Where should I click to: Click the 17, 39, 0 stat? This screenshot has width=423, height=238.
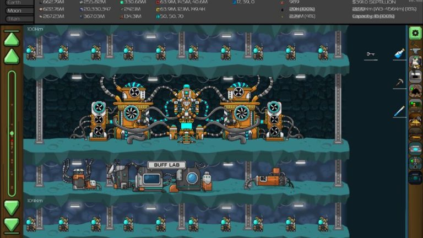click(245, 2)
